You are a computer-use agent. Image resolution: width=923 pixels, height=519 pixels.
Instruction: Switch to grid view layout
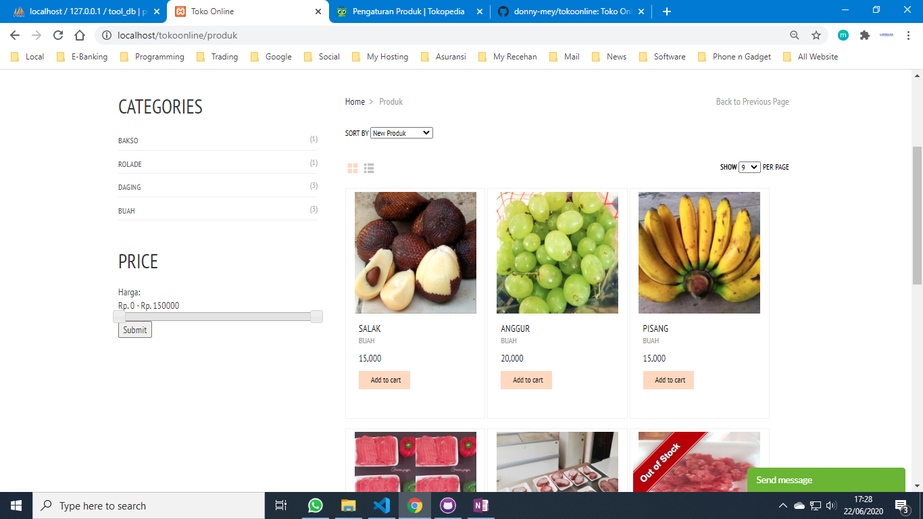[x=353, y=168]
